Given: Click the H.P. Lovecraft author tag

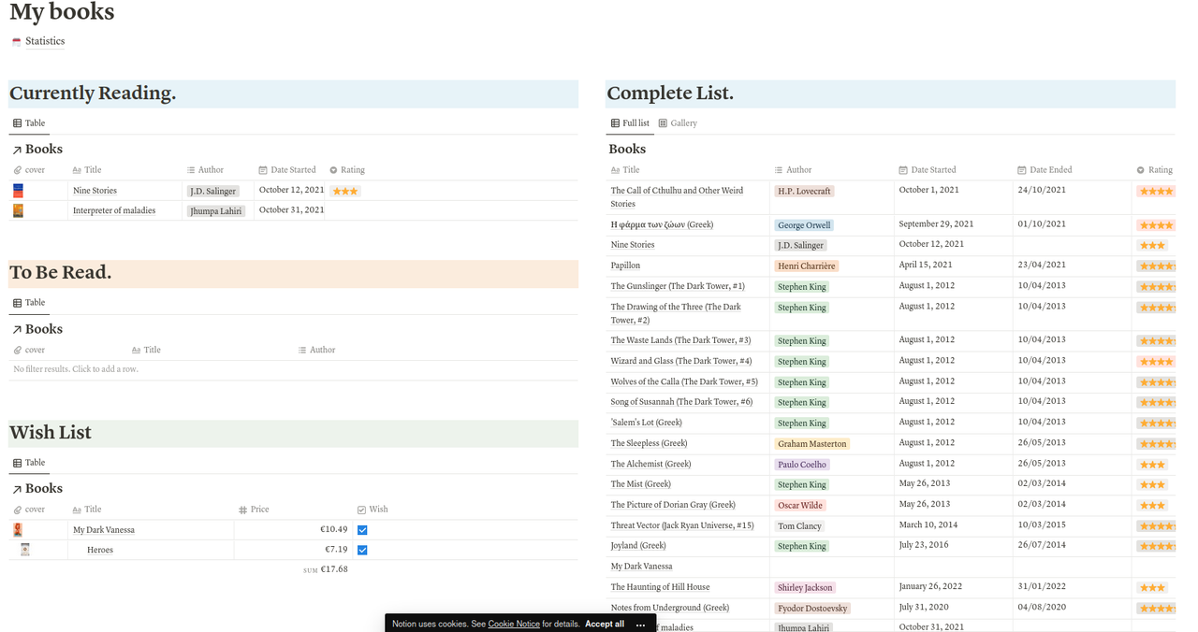Looking at the screenshot, I should point(804,191).
